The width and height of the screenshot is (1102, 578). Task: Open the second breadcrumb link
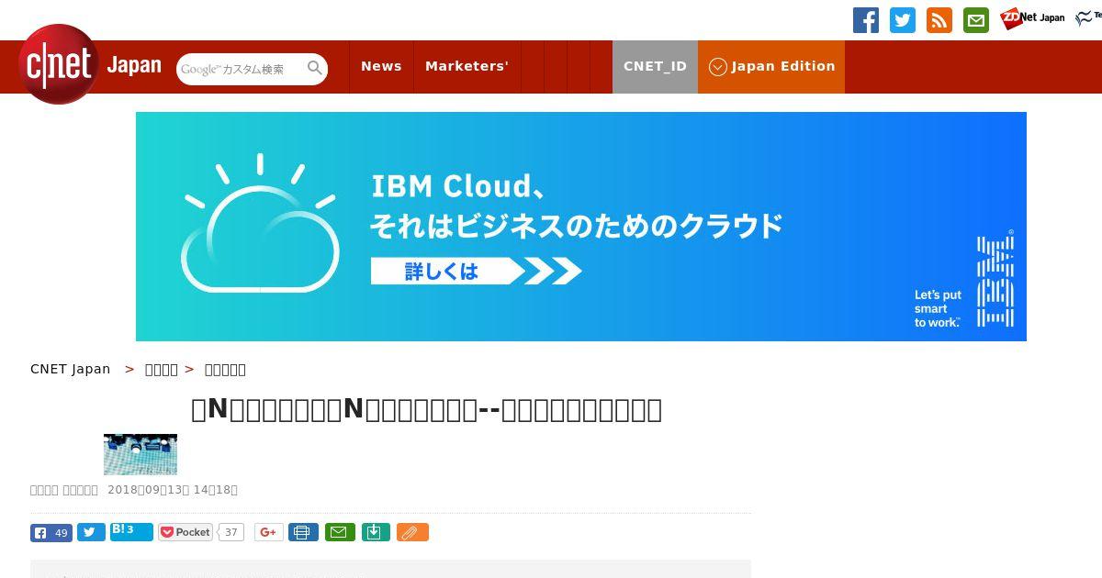tap(162, 369)
